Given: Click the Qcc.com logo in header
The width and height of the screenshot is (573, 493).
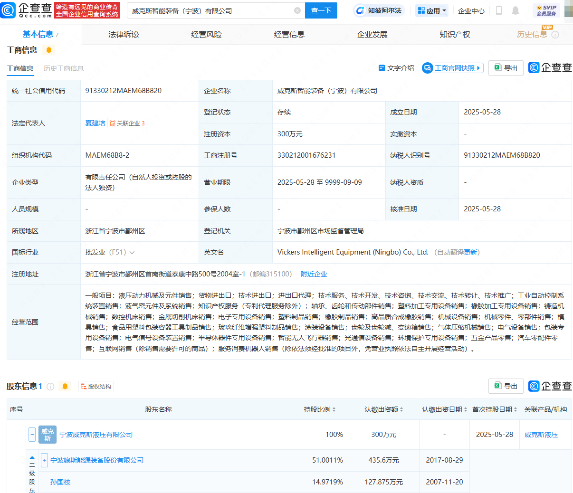Looking at the screenshot, I should 27,10.
